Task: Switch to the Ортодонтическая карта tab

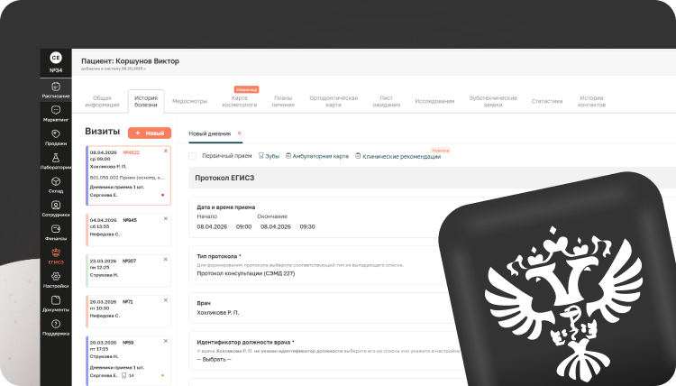Action: coord(333,101)
